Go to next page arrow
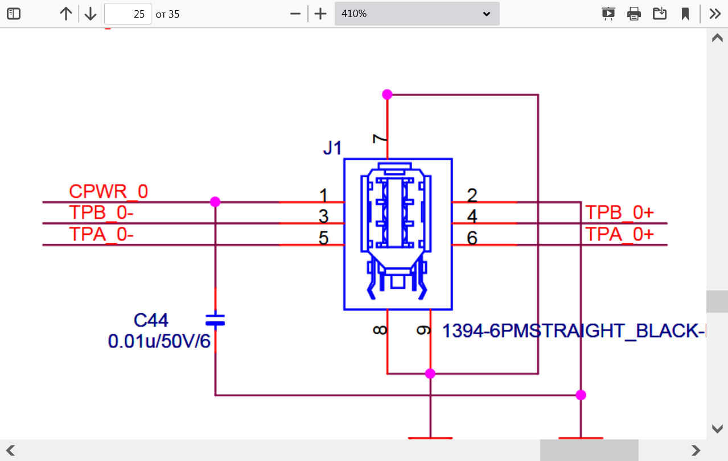This screenshot has width=728, height=461. 91,14
